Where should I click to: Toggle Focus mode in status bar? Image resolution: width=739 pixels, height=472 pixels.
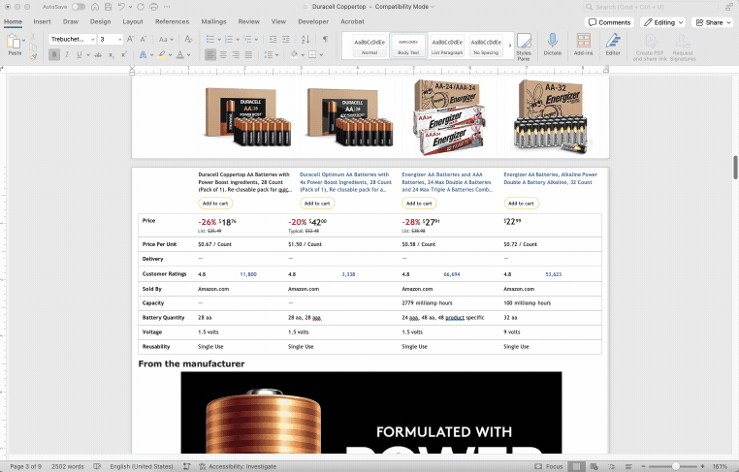point(549,466)
